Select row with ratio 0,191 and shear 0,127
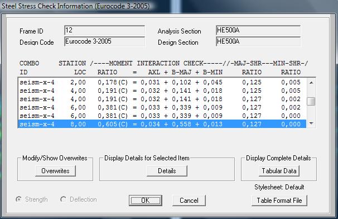The width and height of the screenshot is (338, 219). (x=162, y=99)
